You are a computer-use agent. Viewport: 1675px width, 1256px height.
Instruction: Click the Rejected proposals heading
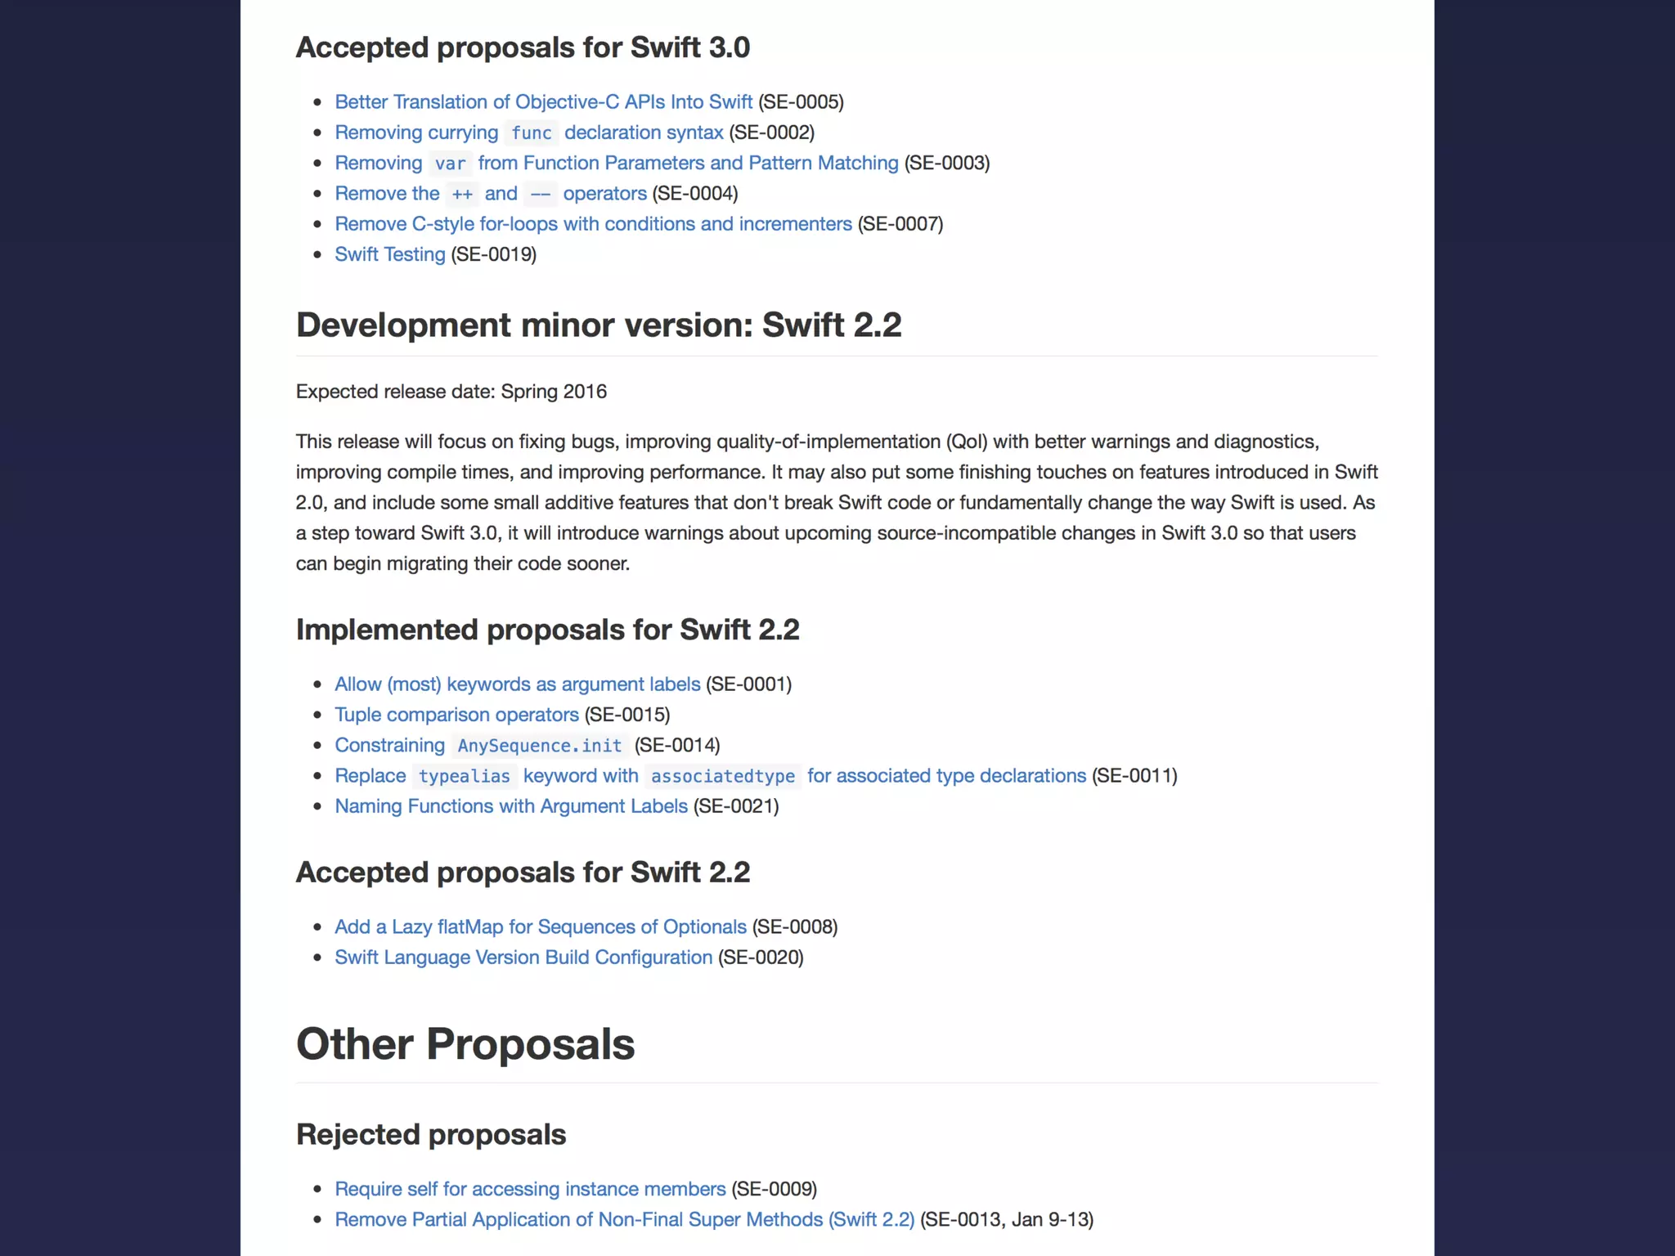430,1135
